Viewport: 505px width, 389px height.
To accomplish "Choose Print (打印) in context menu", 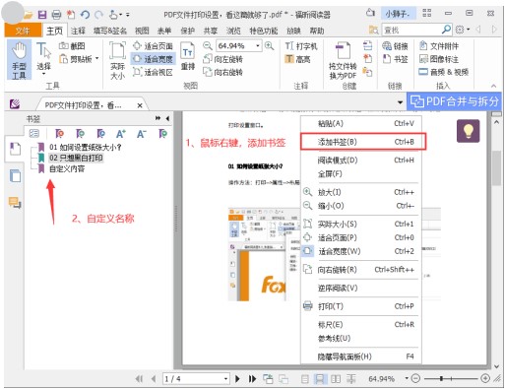I will pyautogui.click(x=361, y=306).
